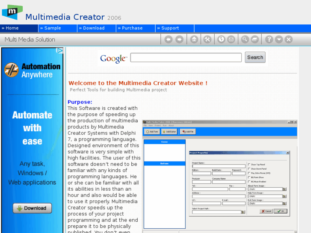Click Add Form button in app screenshot

[x=152, y=132]
